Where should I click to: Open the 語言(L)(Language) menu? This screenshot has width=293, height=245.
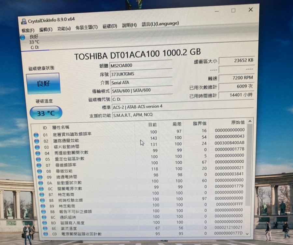pos(160,24)
